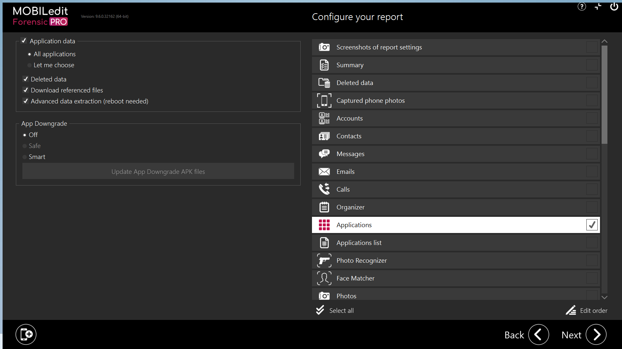622x349 pixels.
Task: Click the Edit order pencil icon
Action: 571,310
